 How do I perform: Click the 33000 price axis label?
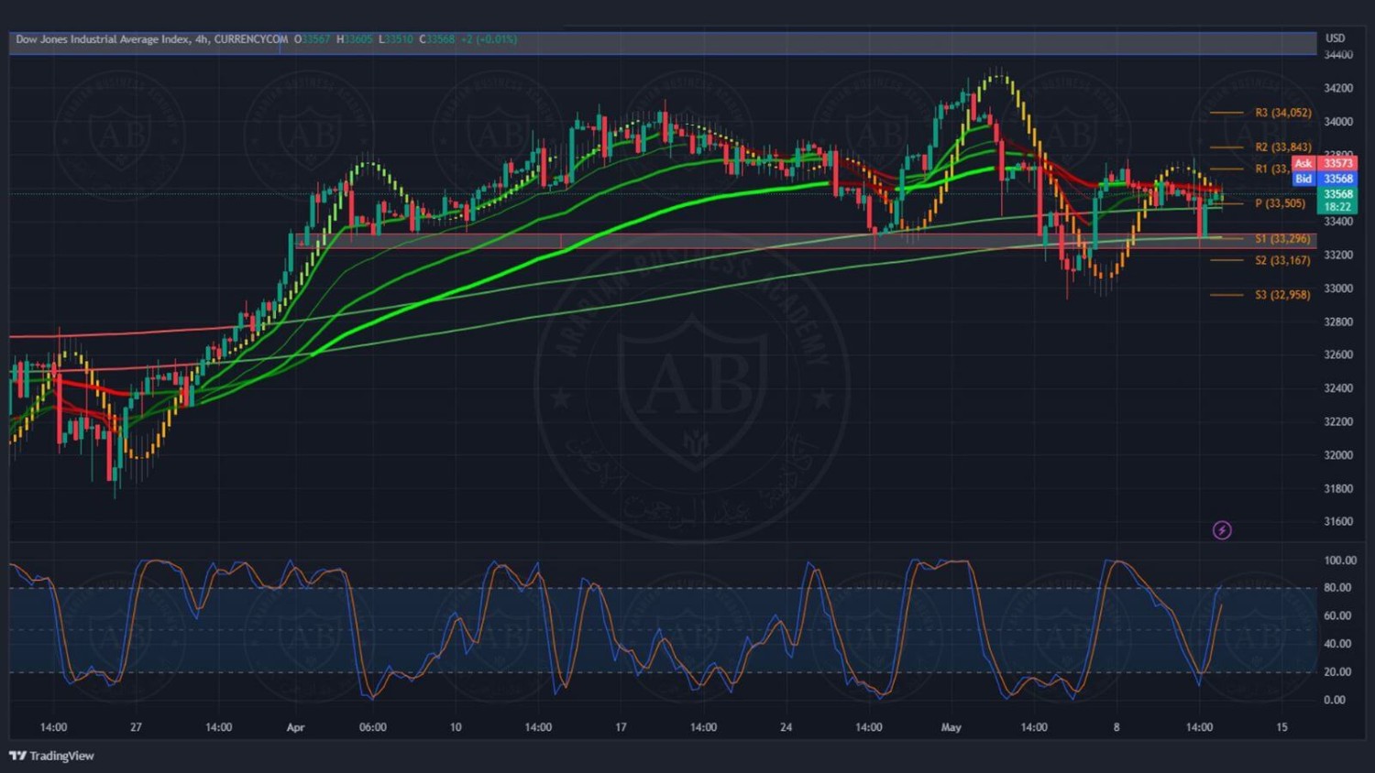[1338, 289]
